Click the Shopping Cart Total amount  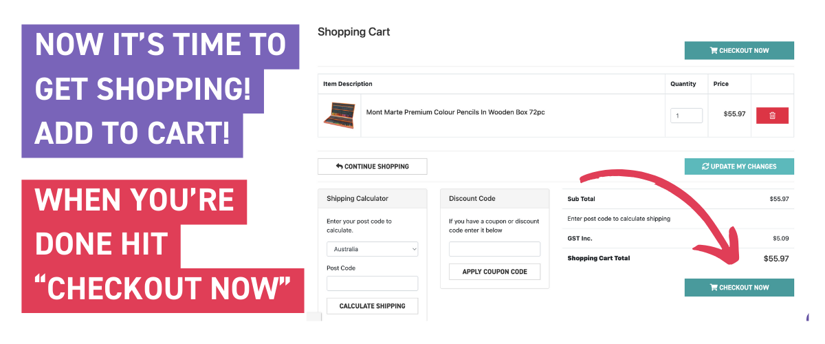(775, 259)
